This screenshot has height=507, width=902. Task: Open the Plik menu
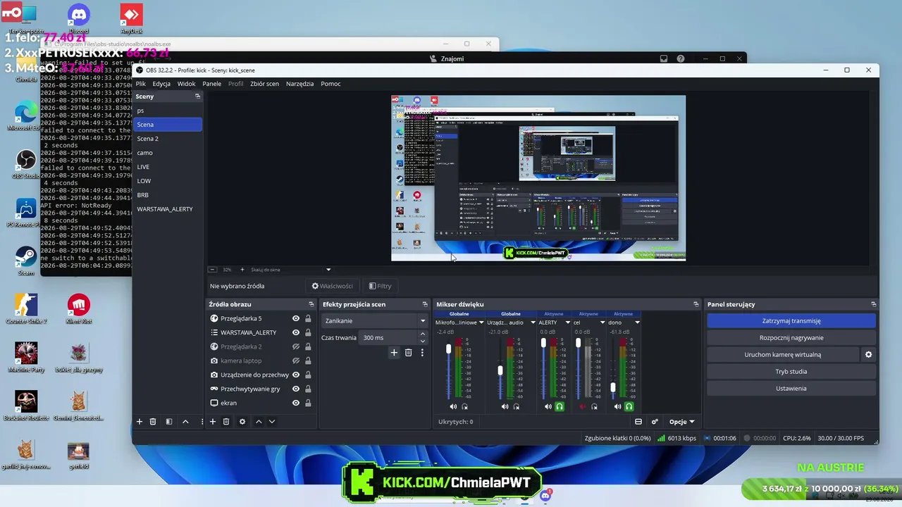tap(141, 84)
